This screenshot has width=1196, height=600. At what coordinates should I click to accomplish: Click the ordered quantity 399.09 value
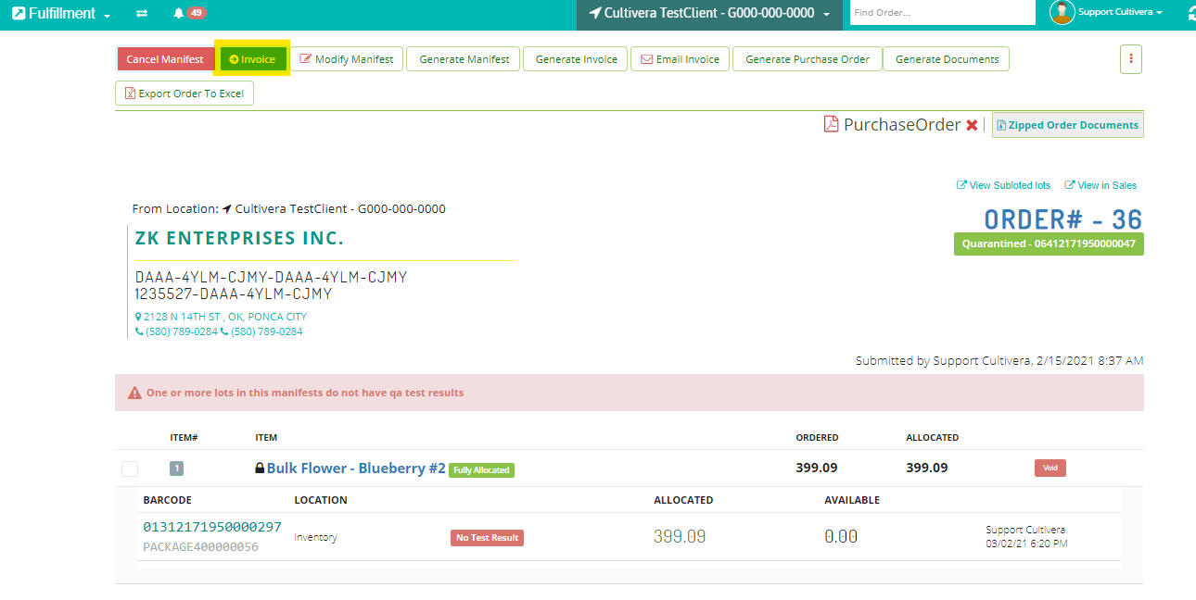pyautogui.click(x=816, y=468)
